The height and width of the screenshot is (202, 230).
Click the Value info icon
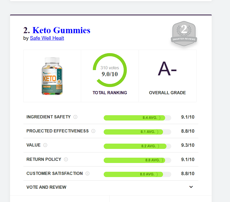(x=45, y=145)
